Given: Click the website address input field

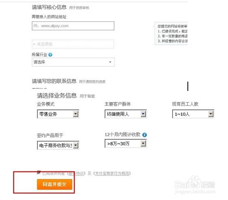Looking at the screenshot, I should click(73, 26).
